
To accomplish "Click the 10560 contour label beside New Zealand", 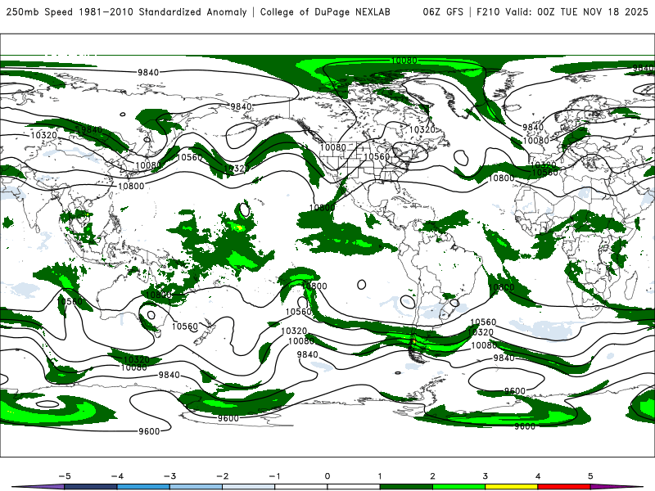I will [185, 326].
